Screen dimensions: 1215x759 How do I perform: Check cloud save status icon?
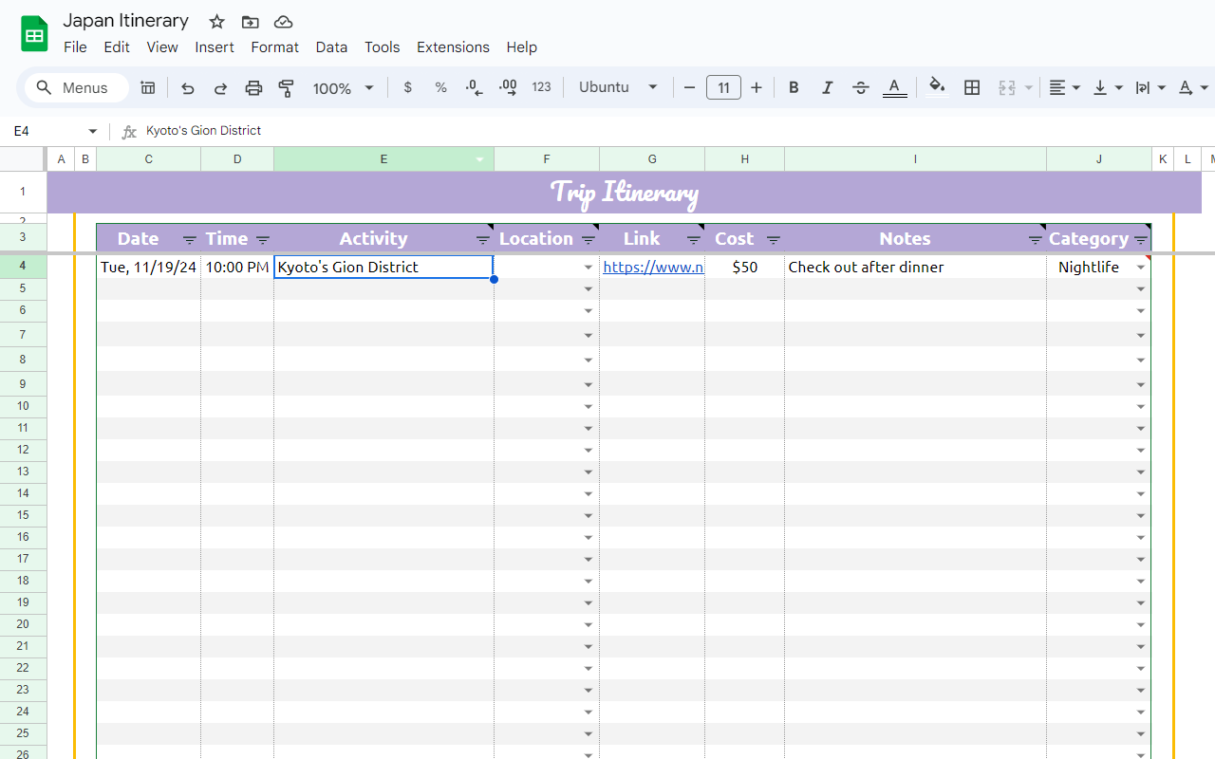pyautogui.click(x=283, y=22)
